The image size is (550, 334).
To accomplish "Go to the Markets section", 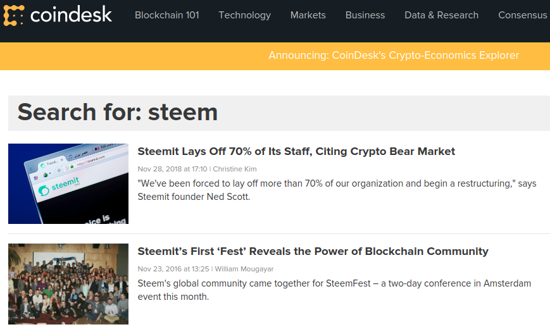I will point(308,15).
